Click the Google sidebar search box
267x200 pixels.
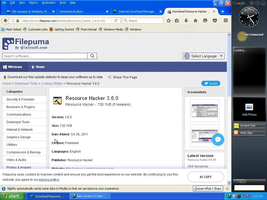[249, 188]
